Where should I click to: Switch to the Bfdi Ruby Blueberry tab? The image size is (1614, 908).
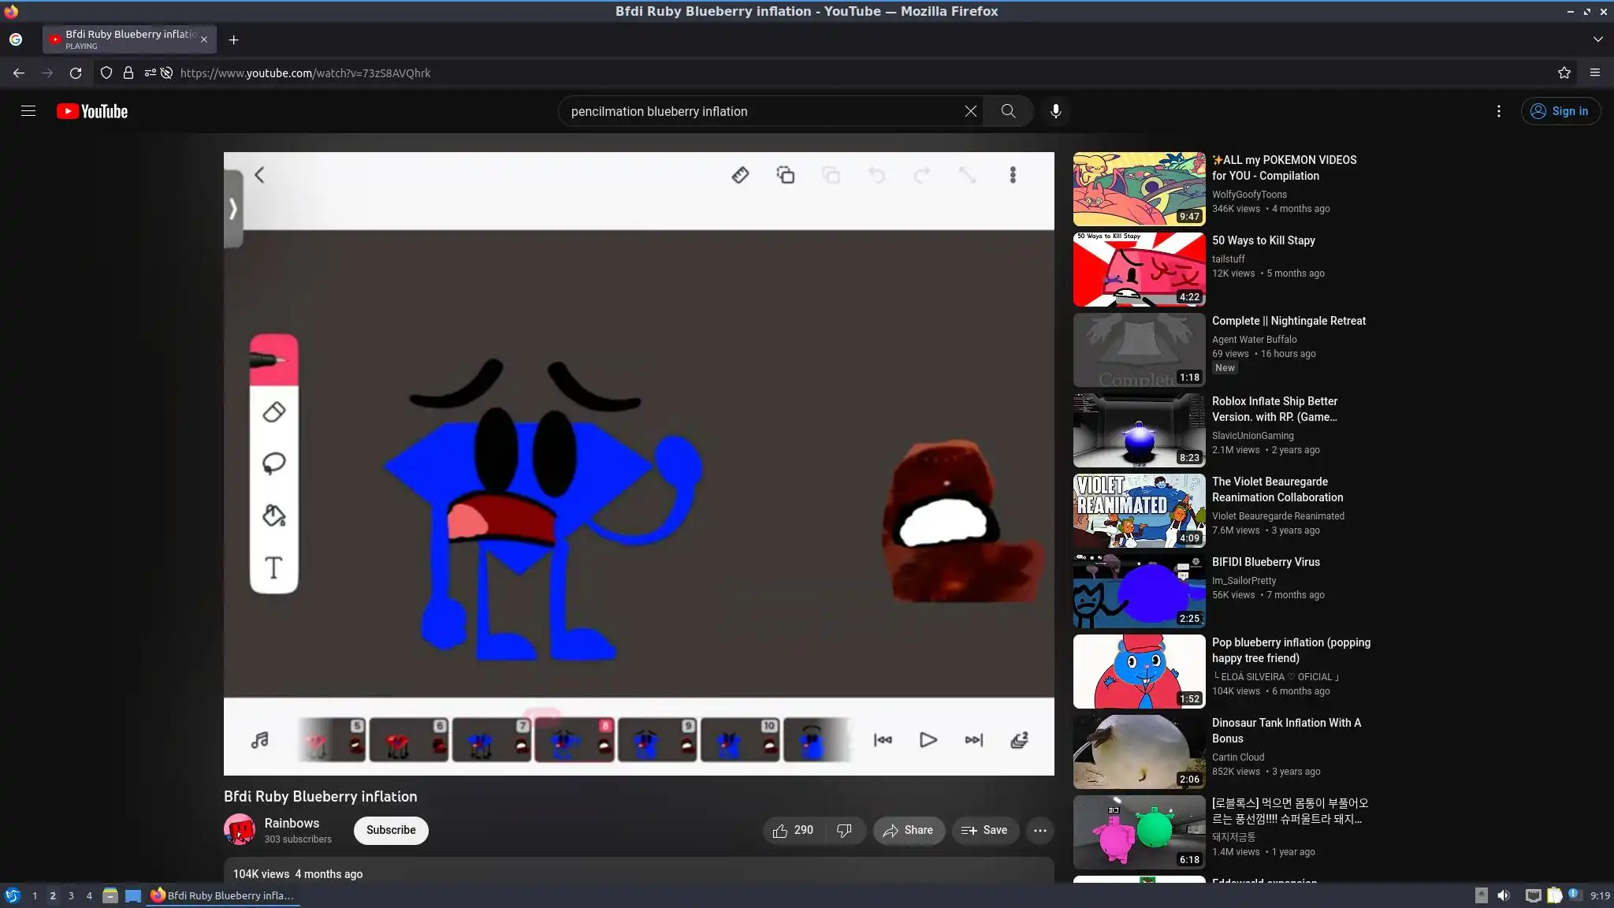(x=126, y=39)
